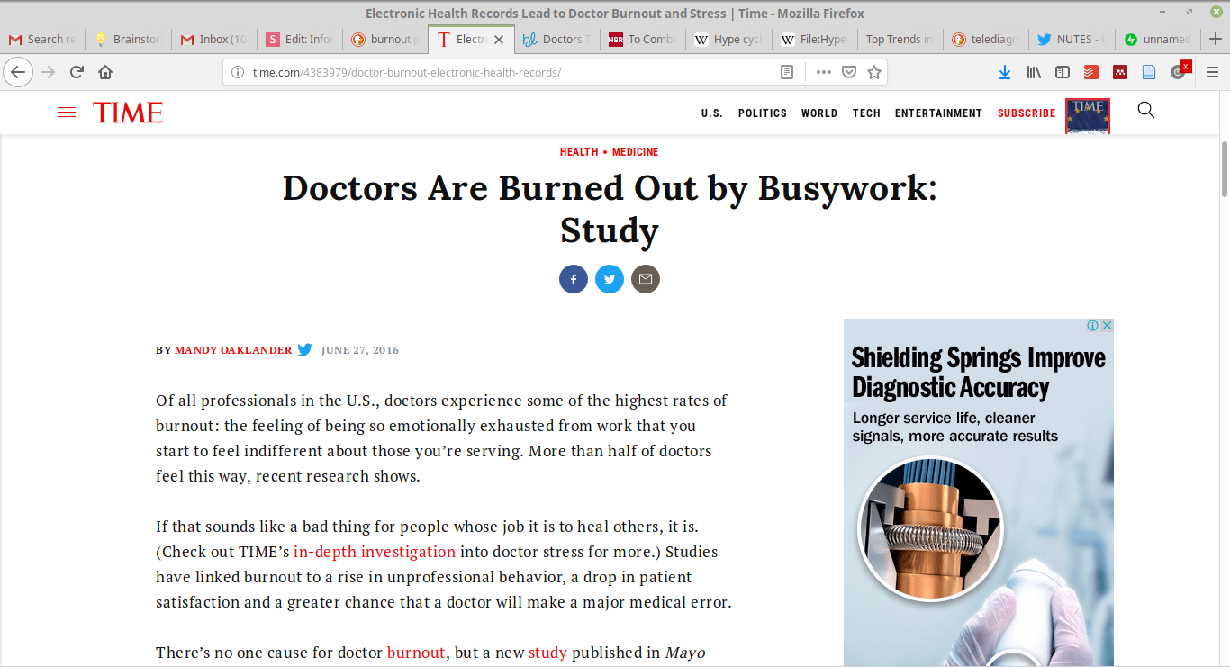
Task: Go to the Firefox home page
Action: pos(105,72)
